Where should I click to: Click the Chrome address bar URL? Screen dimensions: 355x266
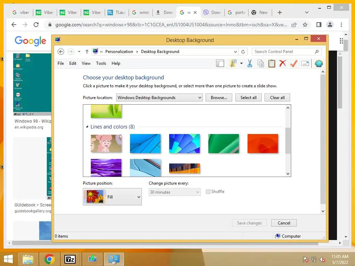[x=171, y=25]
